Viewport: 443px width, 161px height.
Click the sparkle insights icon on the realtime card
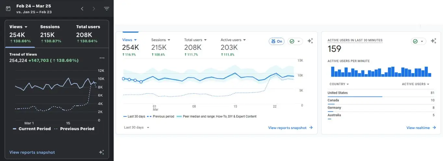tap(433, 41)
